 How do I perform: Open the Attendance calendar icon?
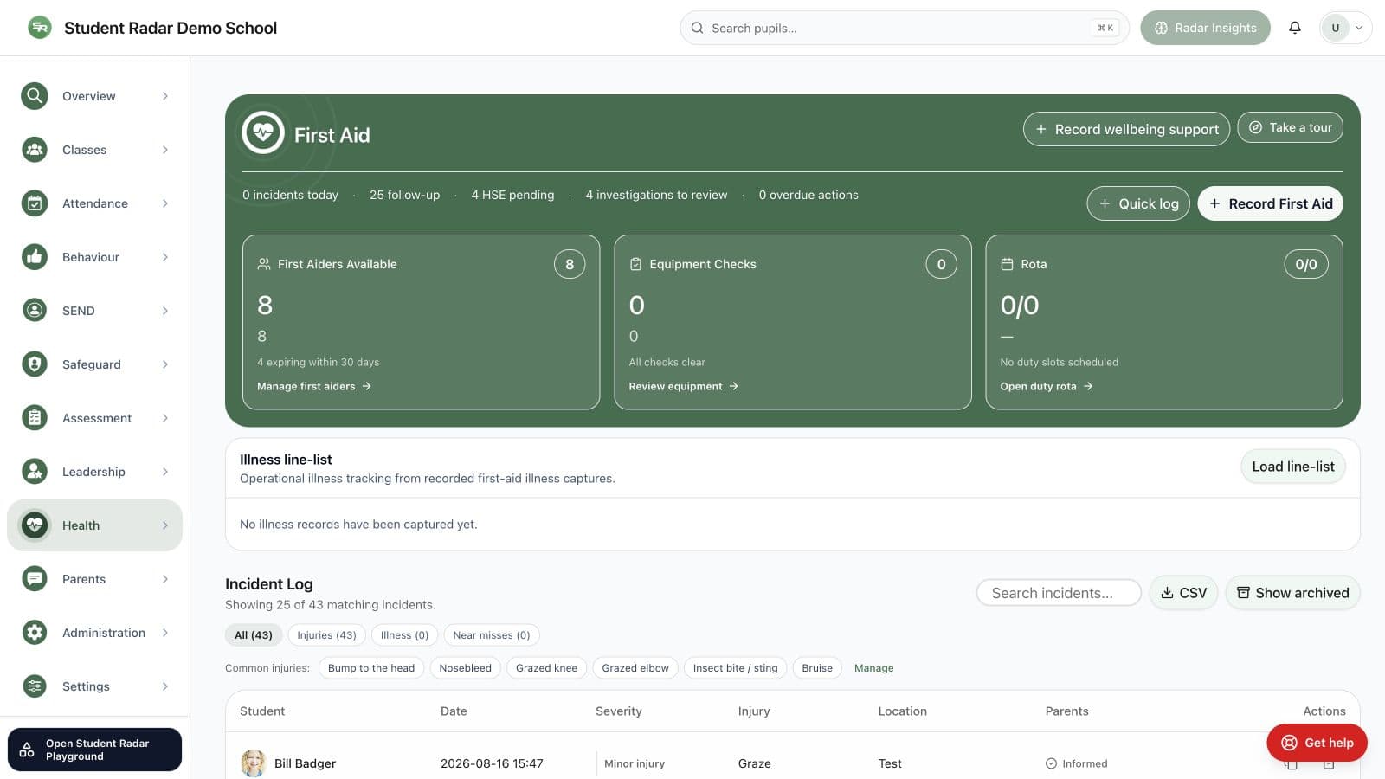tap(35, 203)
